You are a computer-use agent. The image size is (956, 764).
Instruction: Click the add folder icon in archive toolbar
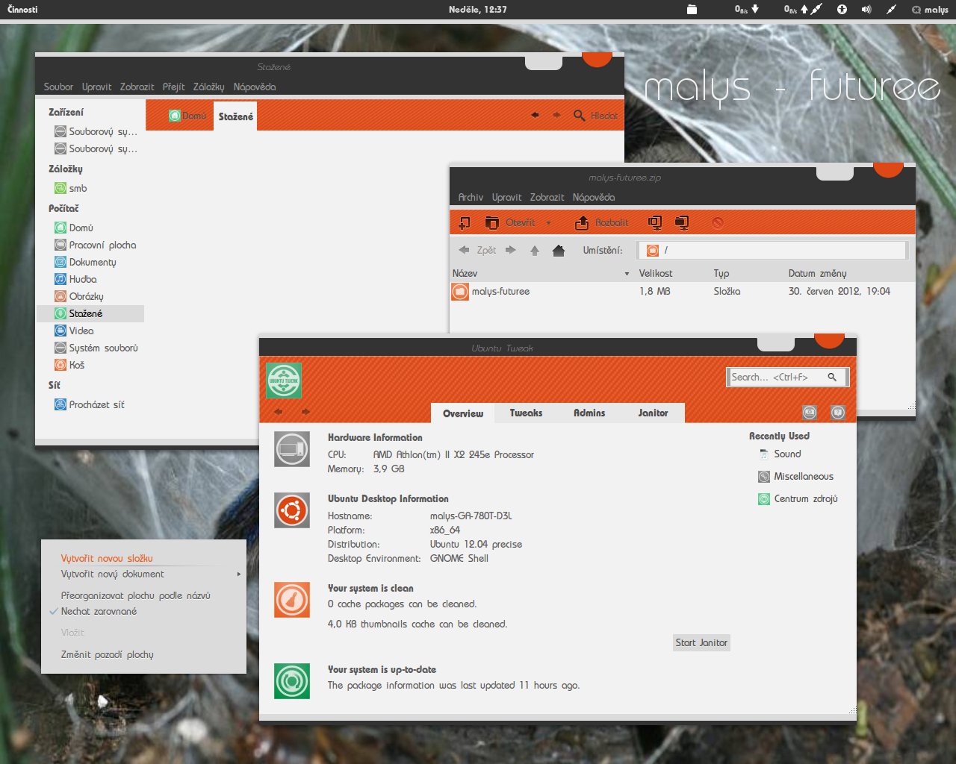[x=681, y=222]
